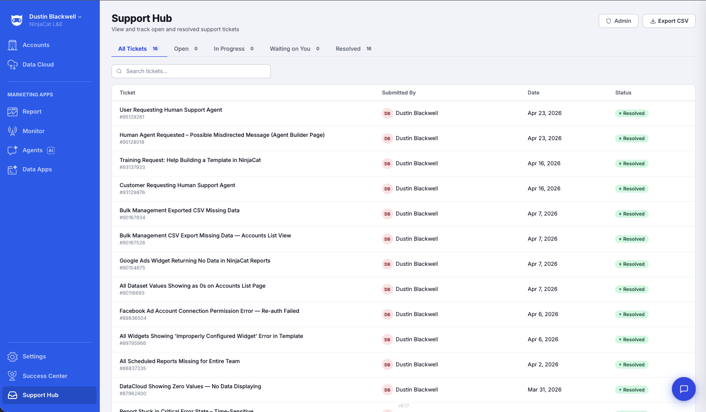Click Dustin Blackwell name in #93129876 row
The width and height of the screenshot is (706, 412).
tap(417, 189)
